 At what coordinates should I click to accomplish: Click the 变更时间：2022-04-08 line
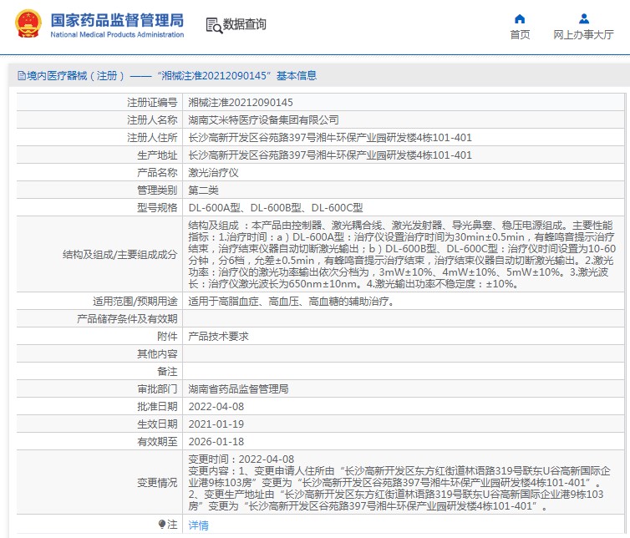[241, 459]
